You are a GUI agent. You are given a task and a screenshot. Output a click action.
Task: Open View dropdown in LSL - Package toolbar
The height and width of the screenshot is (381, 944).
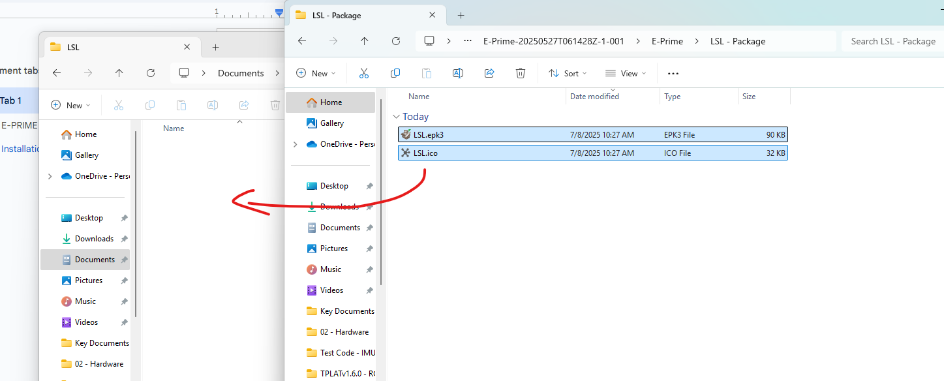pos(626,74)
